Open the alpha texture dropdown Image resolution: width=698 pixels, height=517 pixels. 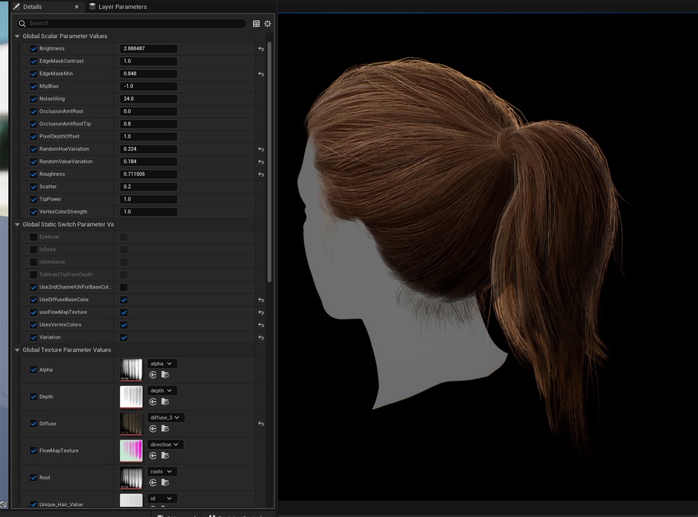pyautogui.click(x=162, y=363)
